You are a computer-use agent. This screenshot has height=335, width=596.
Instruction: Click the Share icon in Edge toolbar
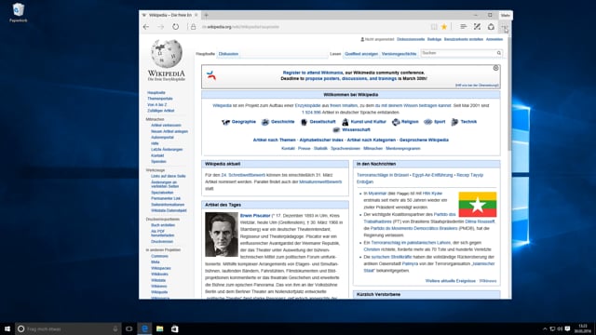pos(491,27)
